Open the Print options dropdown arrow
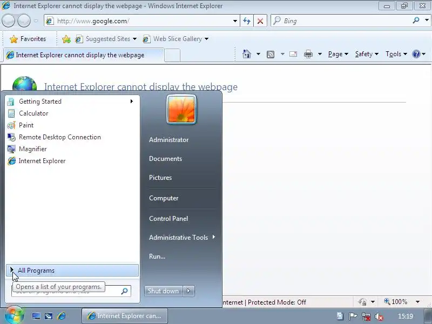The image size is (432, 324). pos(320,54)
